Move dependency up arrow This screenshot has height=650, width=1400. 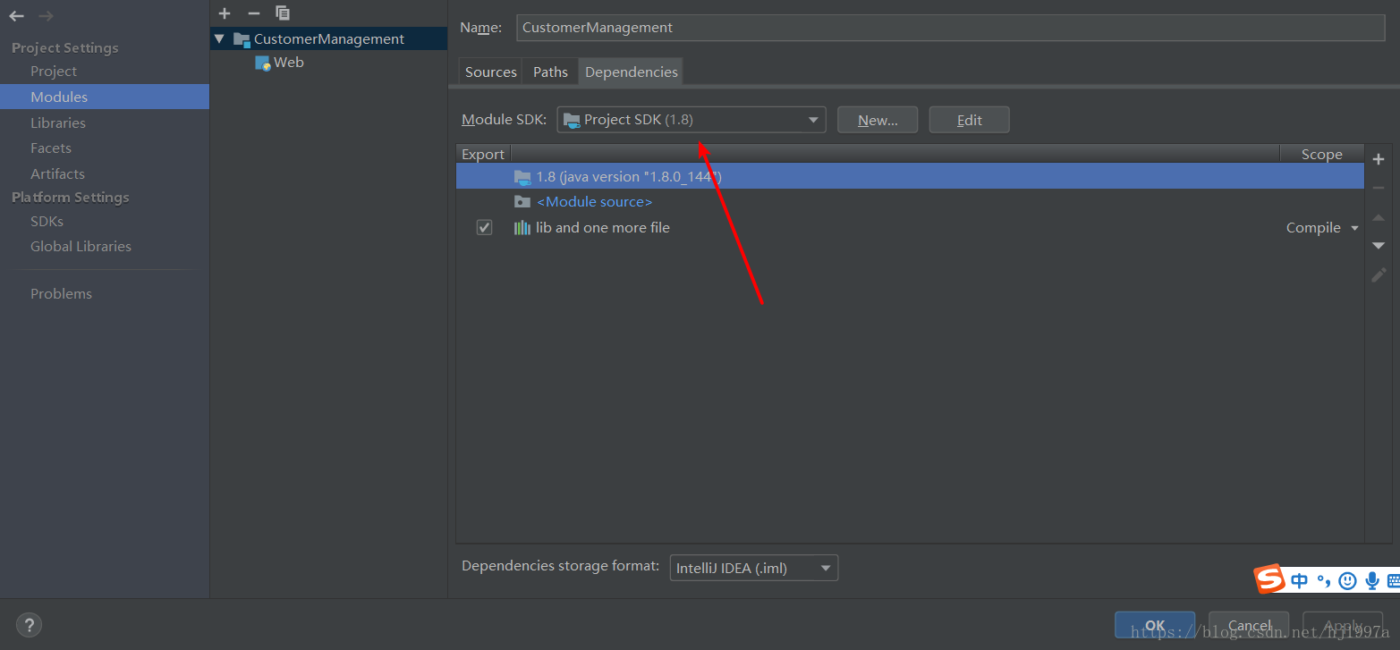point(1379,217)
